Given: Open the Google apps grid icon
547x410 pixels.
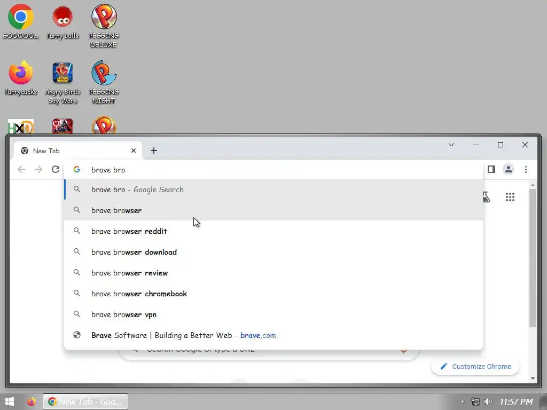Looking at the screenshot, I should (510, 197).
